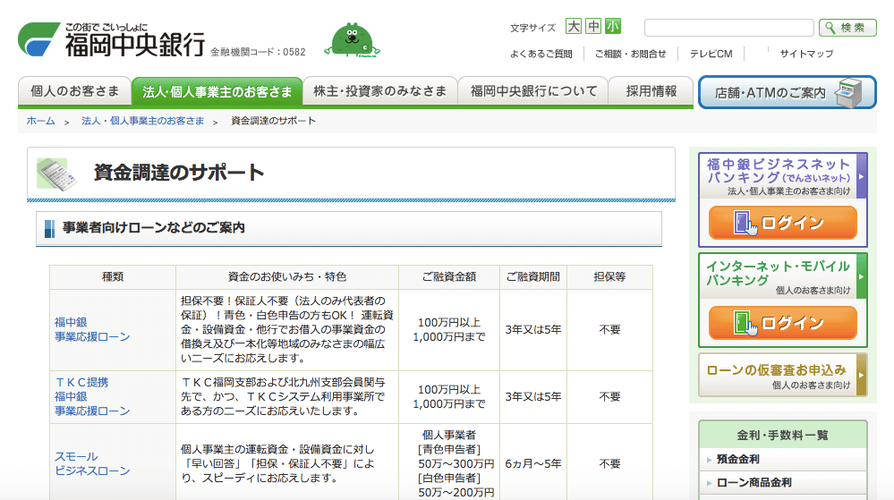Open 福中銀ビジネスネットバンキング banner heading
The height and width of the screenshot is (500, 894).
tap(779, 171)
